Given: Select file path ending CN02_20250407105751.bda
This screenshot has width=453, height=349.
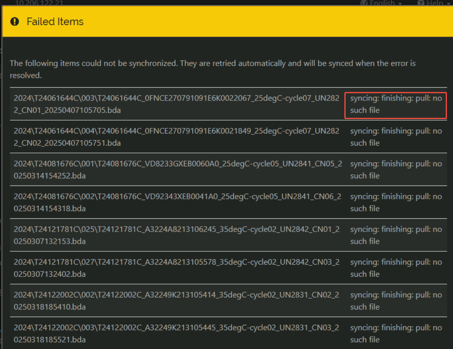Looking at the screenshot, I should point(176,137).
